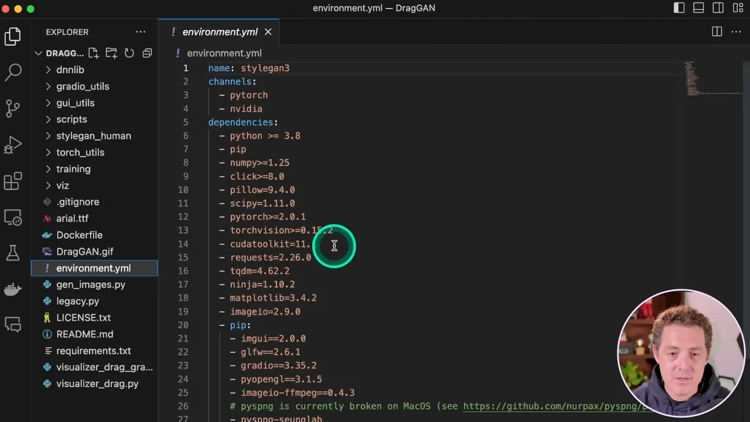Select environment.yml in the breadcrumb
Viewport: 750px width, 422px height.
[x=224, y=53]
